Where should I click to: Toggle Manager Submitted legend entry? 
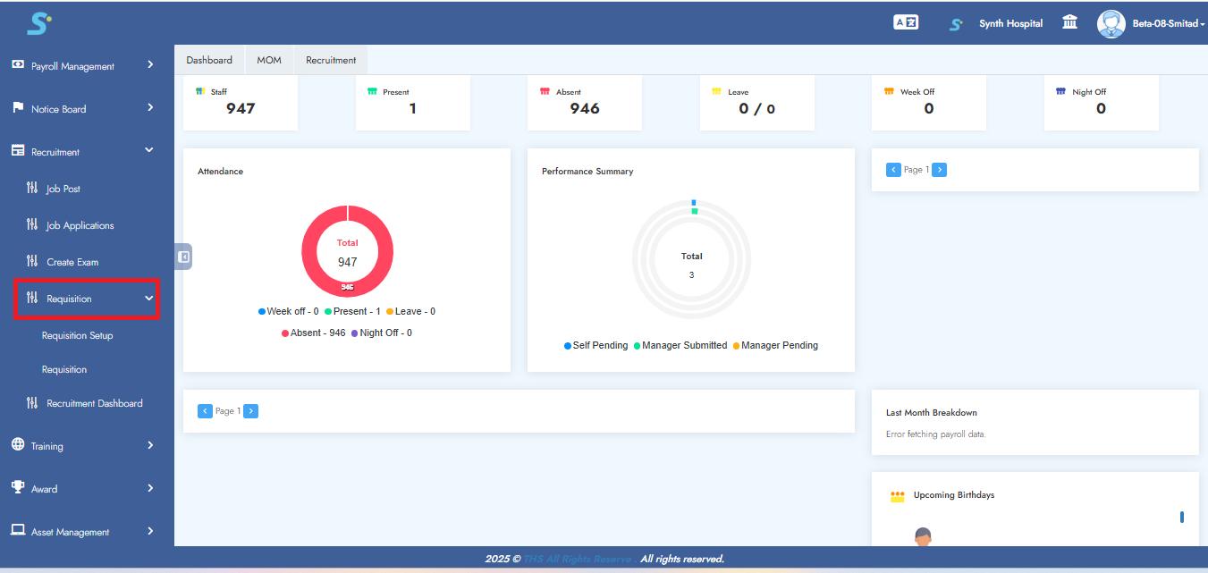680,345
